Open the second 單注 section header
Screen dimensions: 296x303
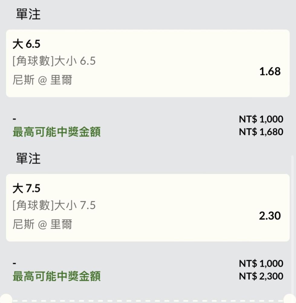click(28, 158)
